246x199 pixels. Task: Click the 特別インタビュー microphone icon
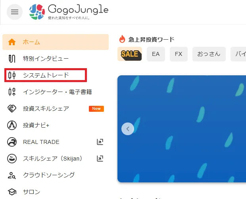12,59
